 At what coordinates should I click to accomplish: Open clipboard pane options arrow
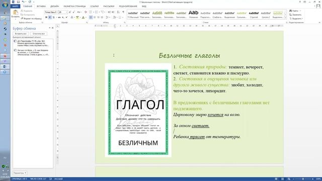pyautogui.click(x=49, y=28)
